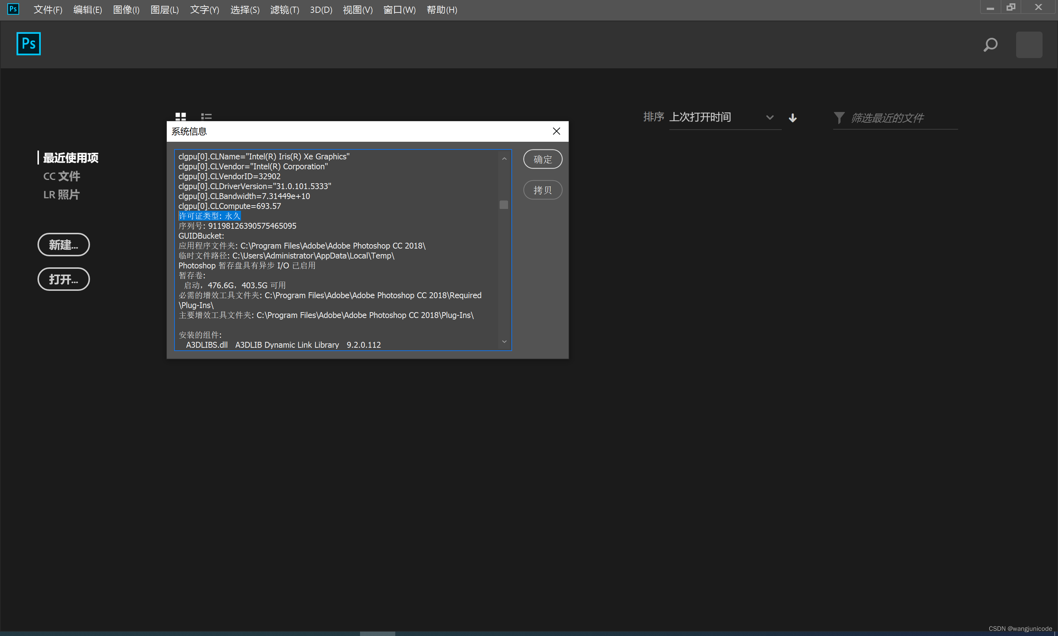Image resolution: width=1058 pixels, height=636 pixels.
Task: Click the 打开... button
Action: coord(64,279)
